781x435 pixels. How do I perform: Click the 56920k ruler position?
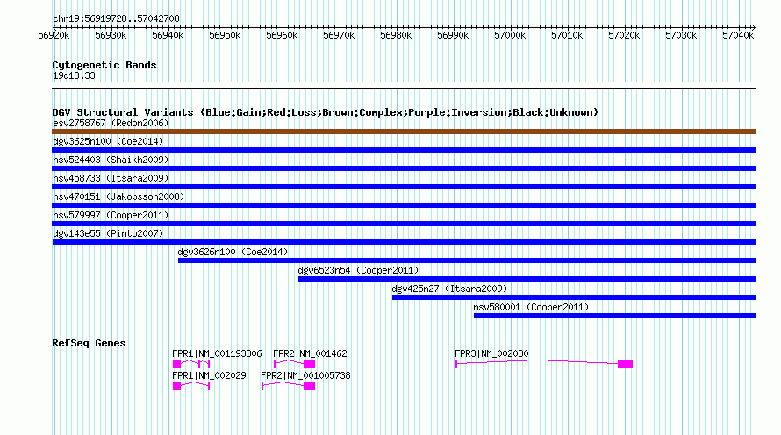tap(54, 35)
